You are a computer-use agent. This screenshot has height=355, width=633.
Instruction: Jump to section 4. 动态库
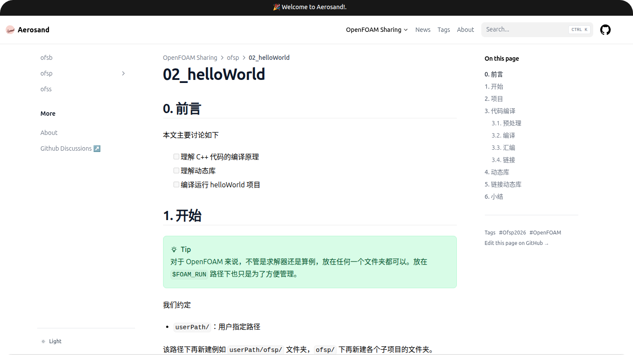497,172
